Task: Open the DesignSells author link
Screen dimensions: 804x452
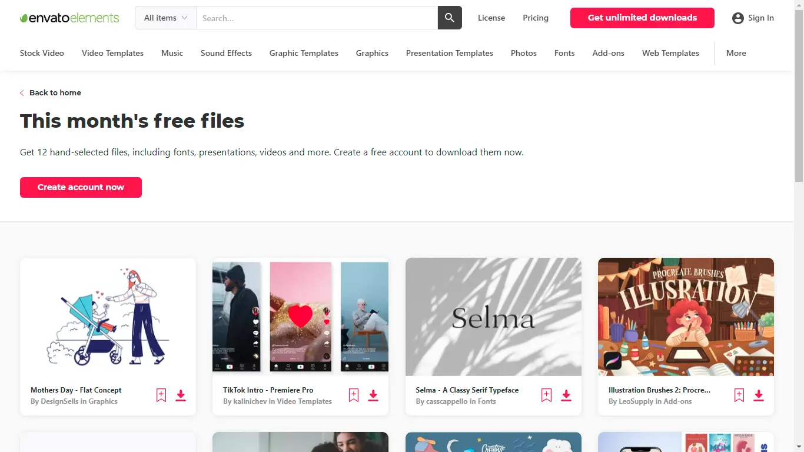Action: [x=59, y=401]
